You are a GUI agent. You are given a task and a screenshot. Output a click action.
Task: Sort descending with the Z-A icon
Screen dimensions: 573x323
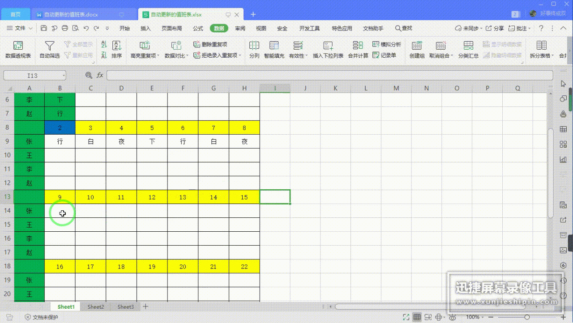tap(104, 55)
